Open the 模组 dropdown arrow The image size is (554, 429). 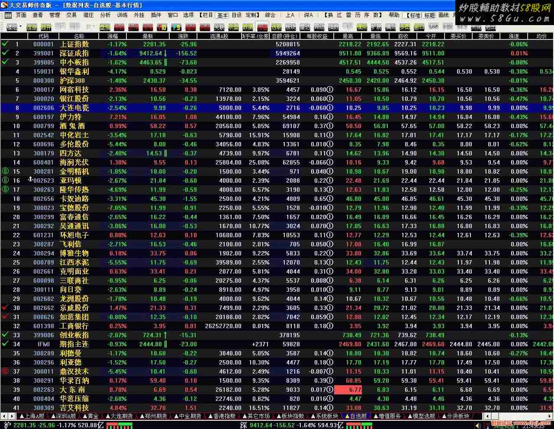coord(20,26)
